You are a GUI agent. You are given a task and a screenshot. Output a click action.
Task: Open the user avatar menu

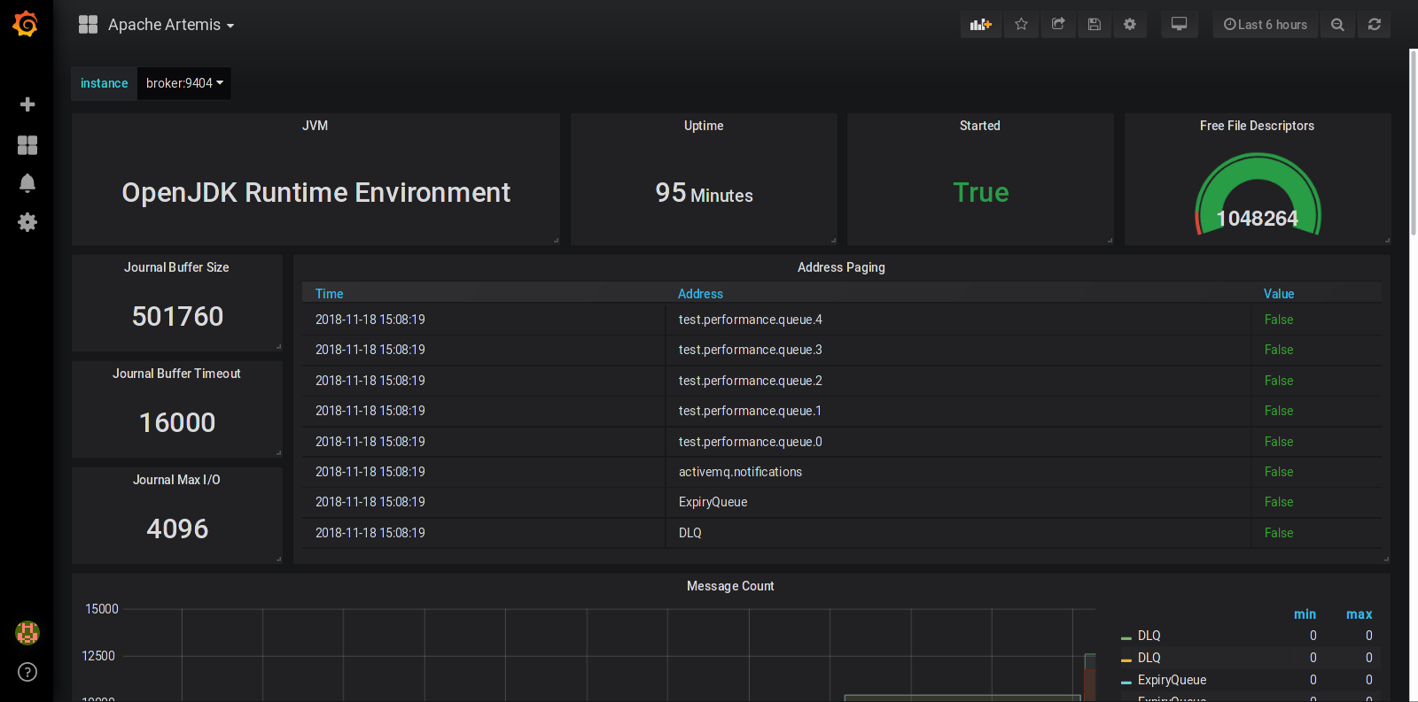tap(27, 632)
